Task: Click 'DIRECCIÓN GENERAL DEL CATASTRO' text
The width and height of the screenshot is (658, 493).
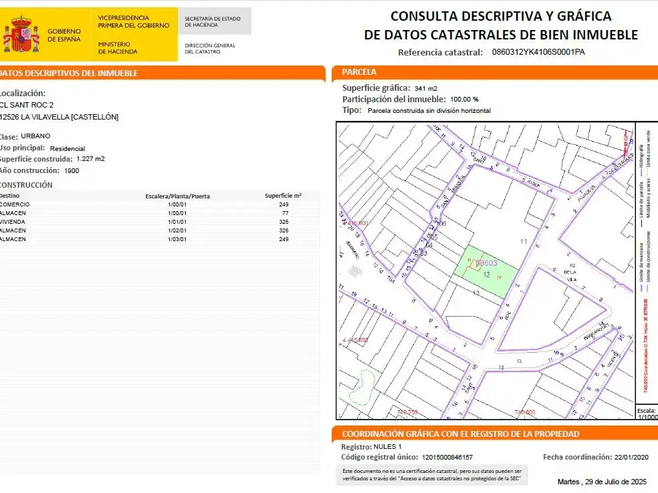Action: pyautogui.click(x=210, y=49)
